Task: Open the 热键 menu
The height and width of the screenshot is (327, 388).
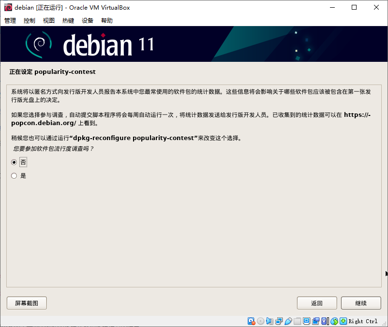Action: [68, 20]
